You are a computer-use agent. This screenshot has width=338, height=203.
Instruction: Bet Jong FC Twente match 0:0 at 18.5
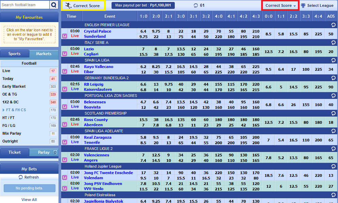269,175
